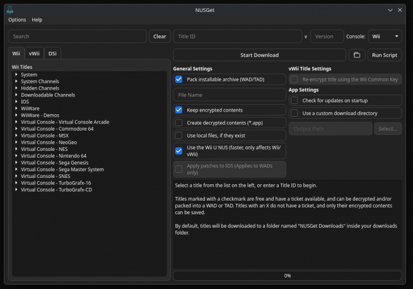Click the 0% download progress bar

click(287, 276)
